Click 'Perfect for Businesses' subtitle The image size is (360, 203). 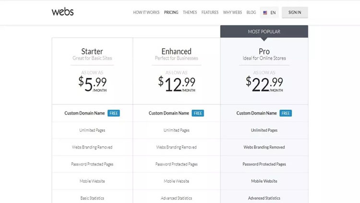pos(176,58)
